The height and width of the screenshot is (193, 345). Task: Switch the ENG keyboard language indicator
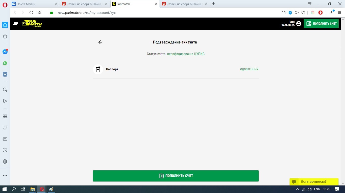pyautogui.click(x=317, y=189)
